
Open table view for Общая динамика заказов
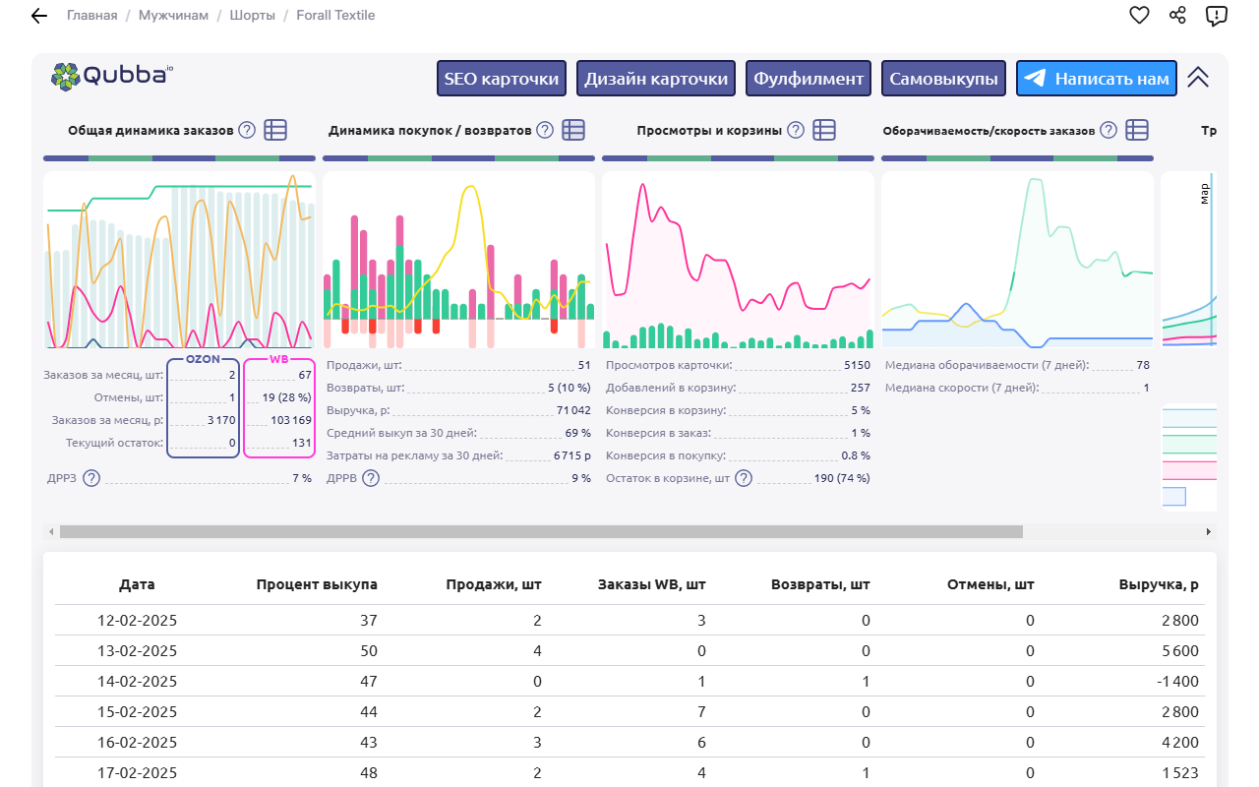[275, 130]
